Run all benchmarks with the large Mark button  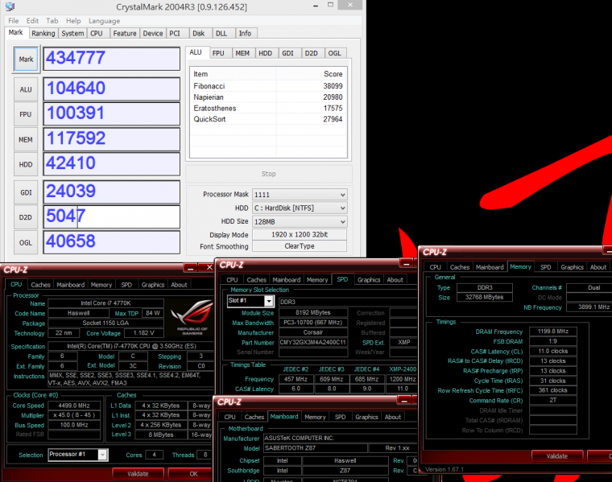(26, 59)
